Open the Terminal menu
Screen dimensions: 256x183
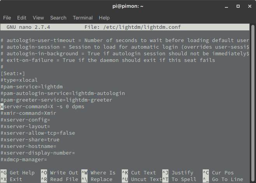click(83, 18)
